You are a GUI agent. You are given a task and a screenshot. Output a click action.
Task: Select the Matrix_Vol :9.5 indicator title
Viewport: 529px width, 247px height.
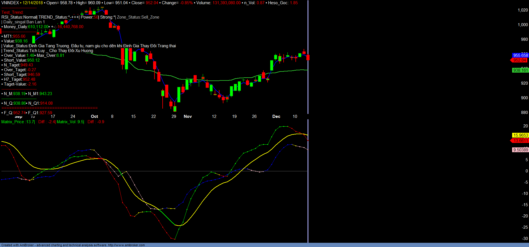click(70, 122)
